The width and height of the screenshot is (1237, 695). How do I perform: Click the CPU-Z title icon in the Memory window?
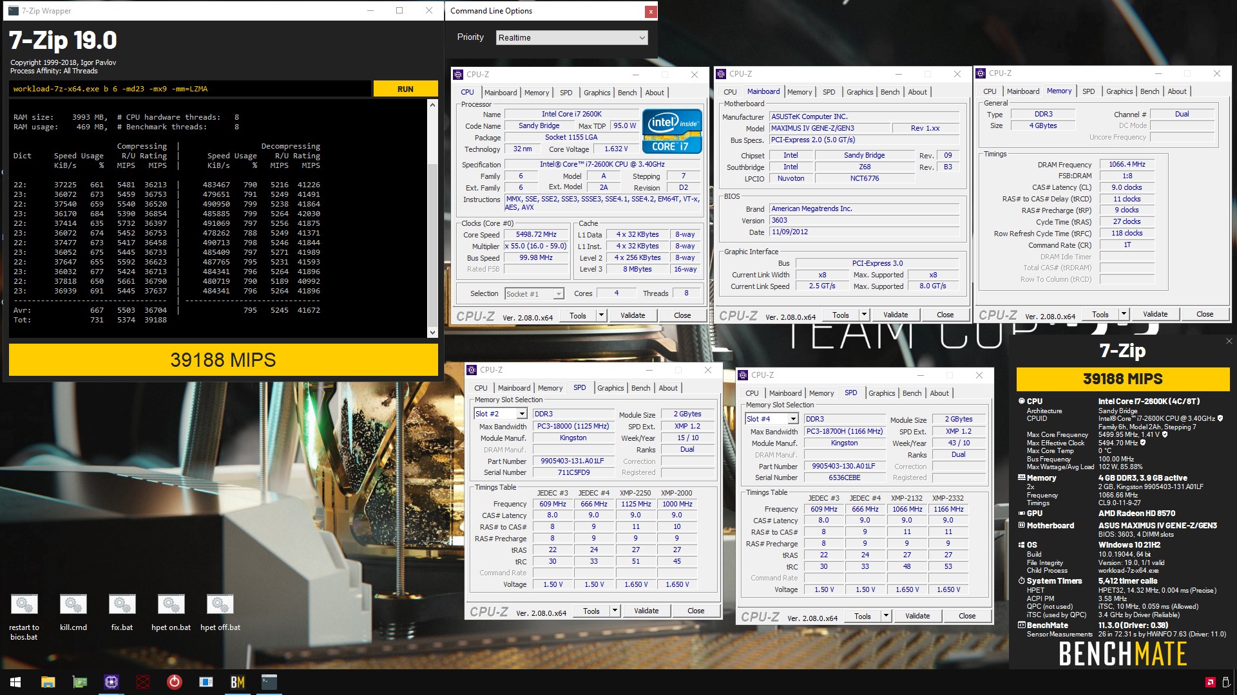(x=981, y=73)
